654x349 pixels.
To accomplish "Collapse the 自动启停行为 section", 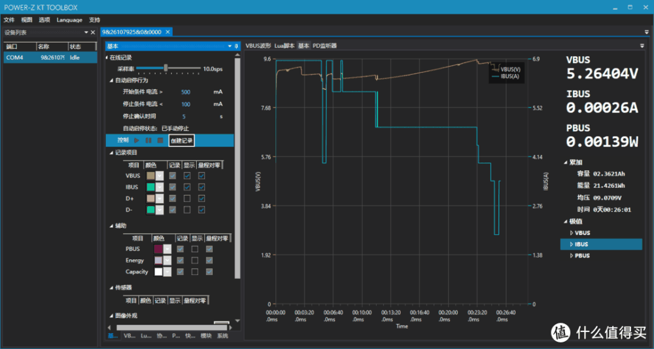I will [111, 80].
